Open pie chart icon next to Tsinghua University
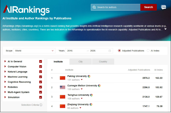Image resolution: width=171 pixels, height=113 pixels. [91, 95]
